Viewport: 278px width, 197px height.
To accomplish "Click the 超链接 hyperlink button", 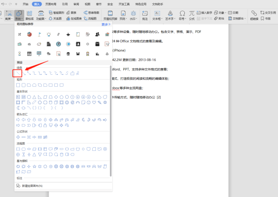I will [254, 15].
